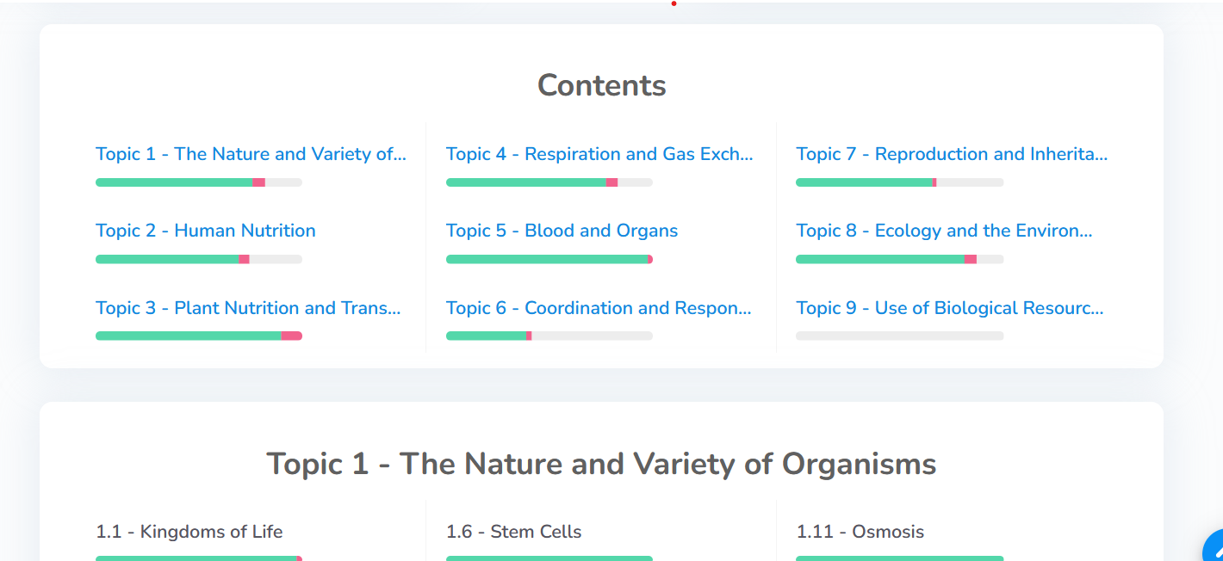Click the Topic 1 section heading title

(601, 464)
